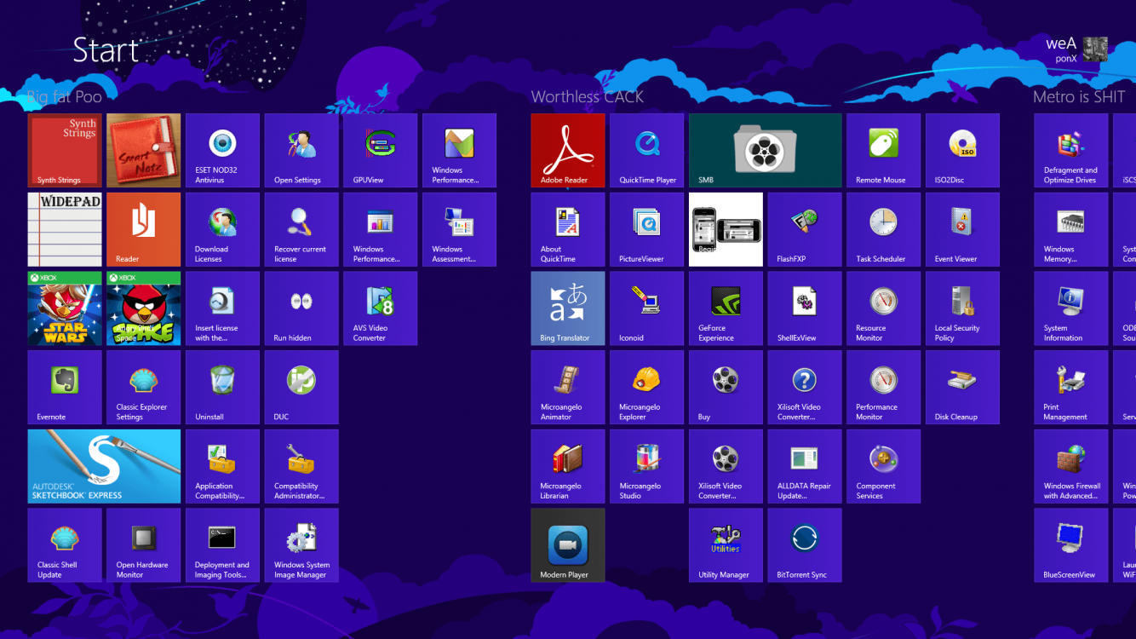This screenshot has height=639, width=1136.
Task: Open the Synth Strings tile
Action: [65, 150]
